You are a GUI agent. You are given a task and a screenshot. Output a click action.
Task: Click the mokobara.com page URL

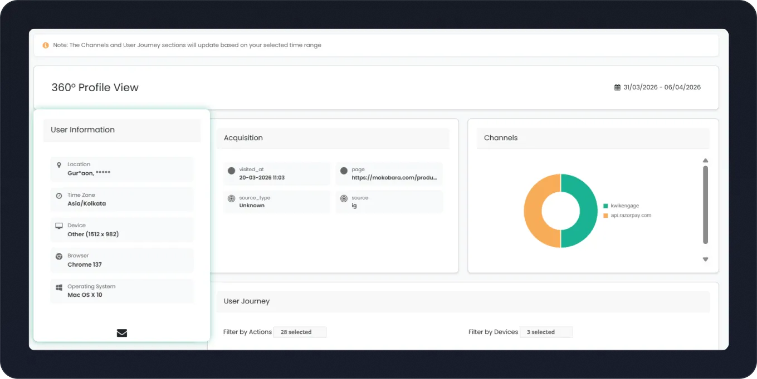tap(394, 178)
